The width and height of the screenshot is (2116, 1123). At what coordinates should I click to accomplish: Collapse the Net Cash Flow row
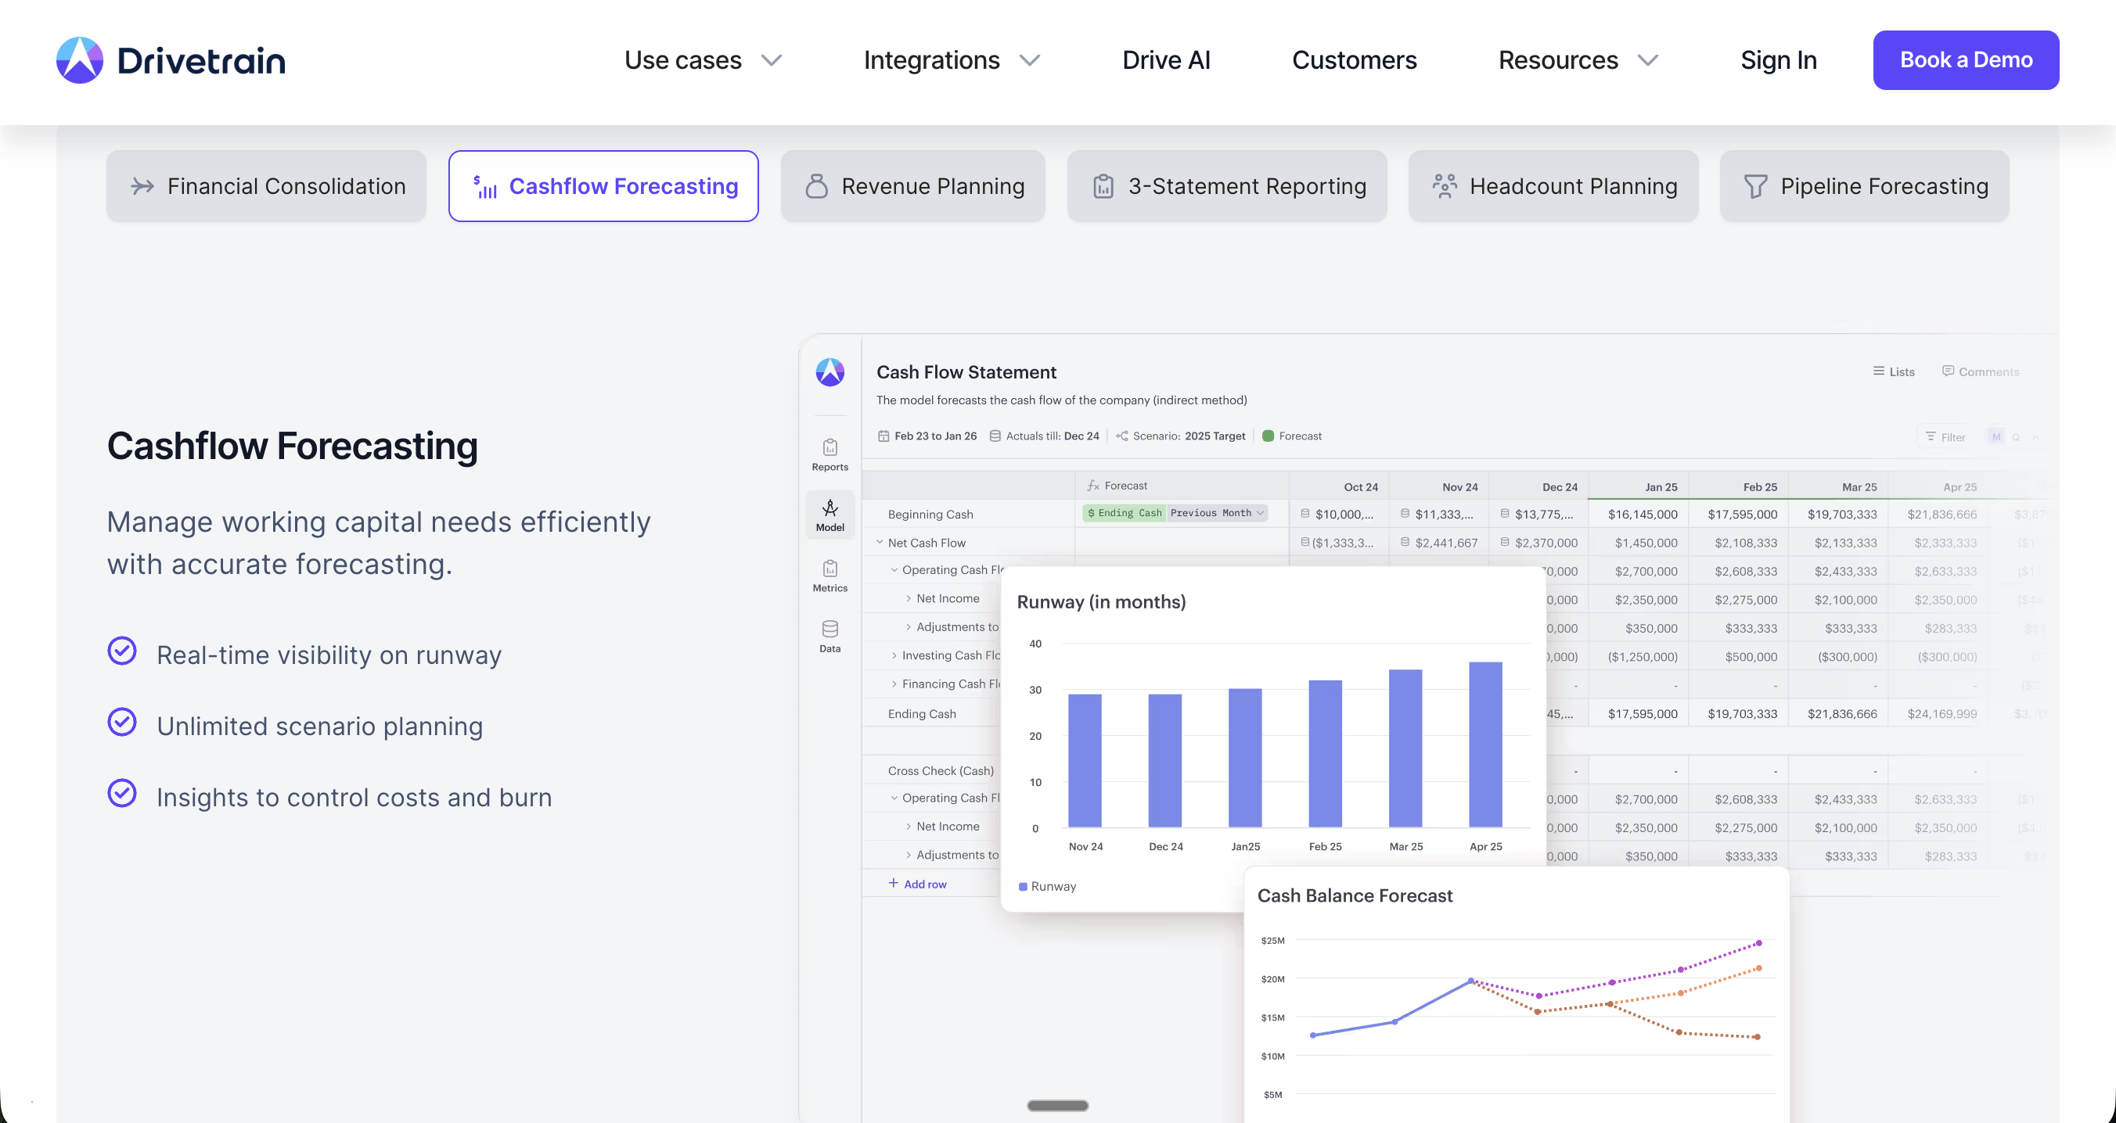coord(880,542)
